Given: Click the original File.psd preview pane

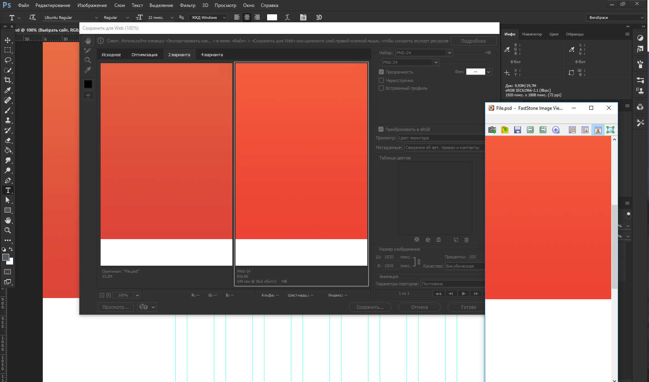Looking at the screenshot, I should (166, 164).
